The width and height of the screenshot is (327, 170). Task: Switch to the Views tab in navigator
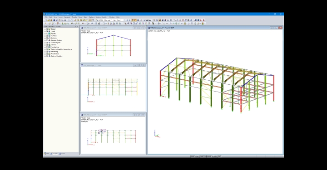click(62, 154)
